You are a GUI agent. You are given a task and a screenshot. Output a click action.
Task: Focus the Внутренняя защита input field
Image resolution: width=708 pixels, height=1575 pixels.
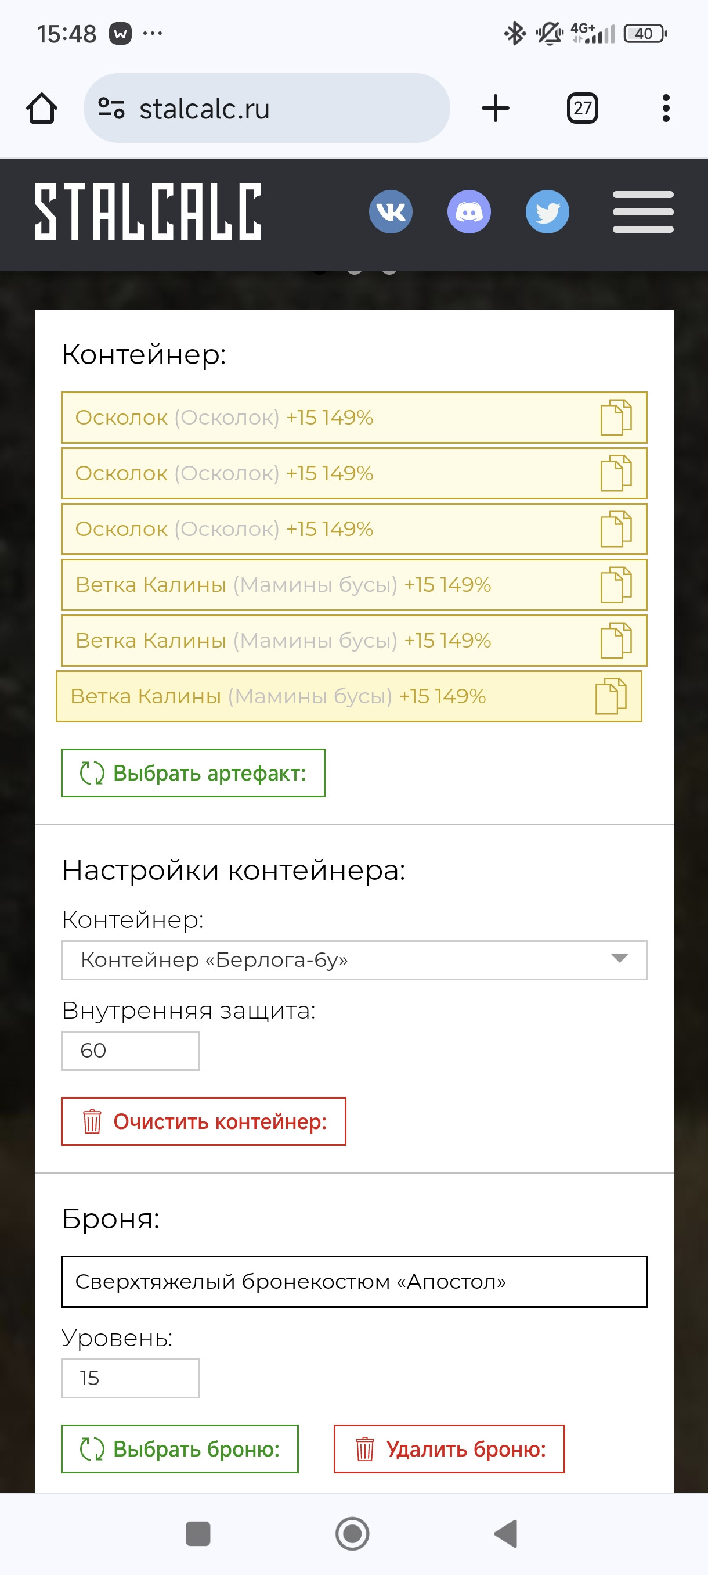pos(130,1051)
